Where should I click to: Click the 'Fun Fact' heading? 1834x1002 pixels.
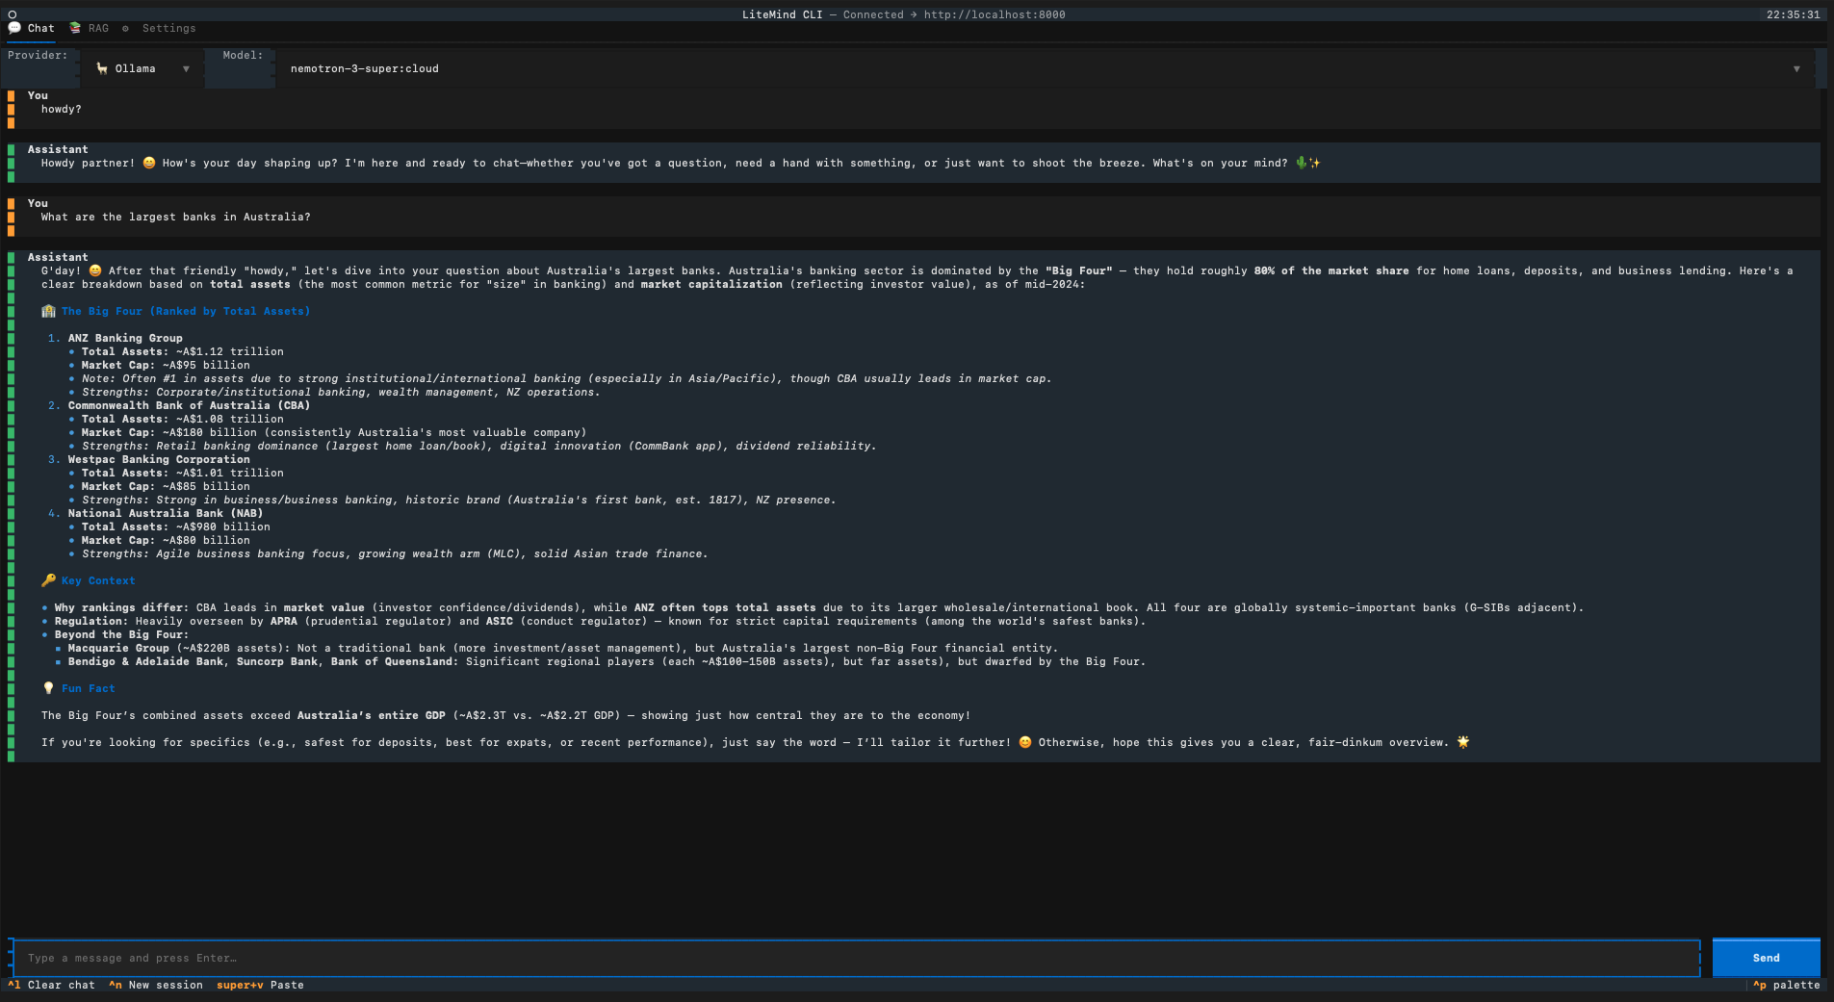pyautogui.click(x=79, y=689)
